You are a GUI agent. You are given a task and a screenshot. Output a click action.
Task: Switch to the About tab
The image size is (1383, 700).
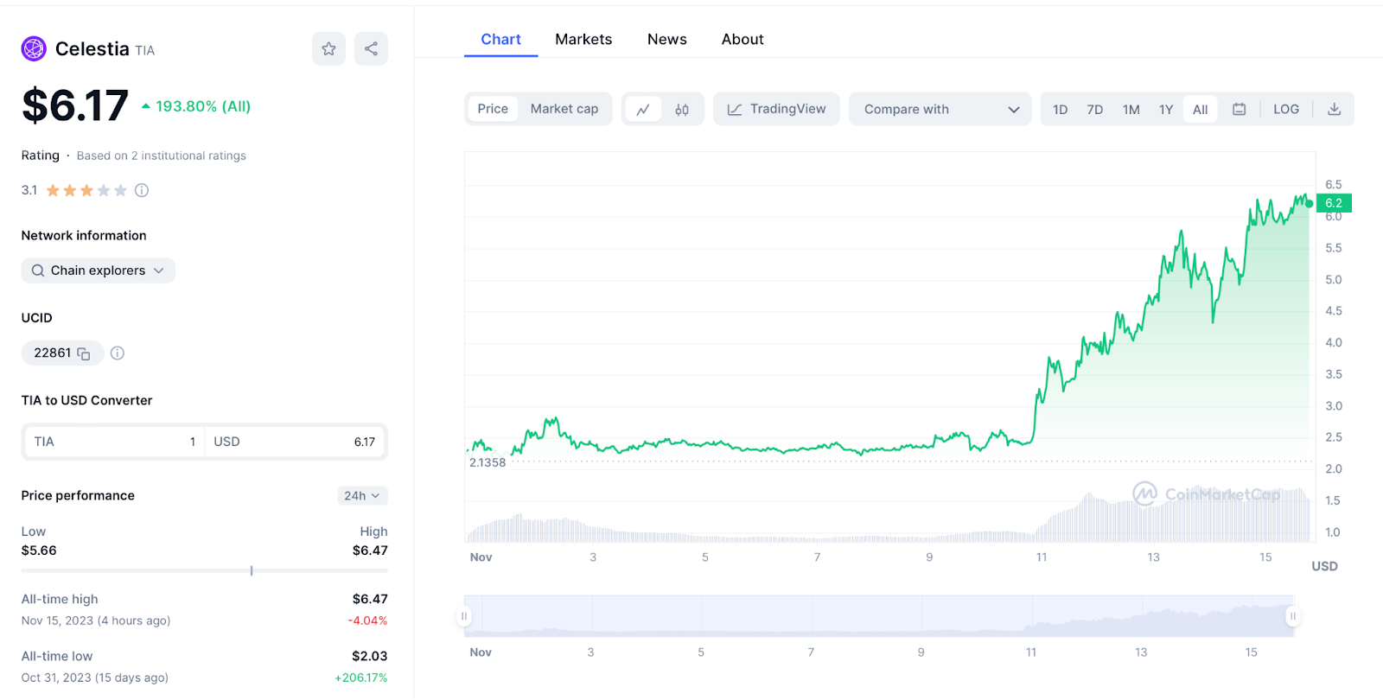(x=742, y=40)
